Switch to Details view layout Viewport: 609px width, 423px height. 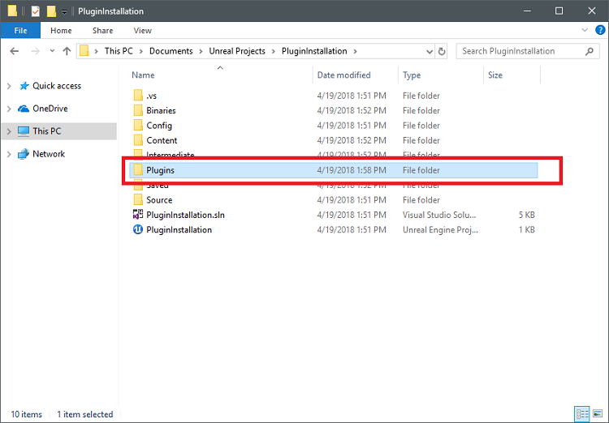581,414
